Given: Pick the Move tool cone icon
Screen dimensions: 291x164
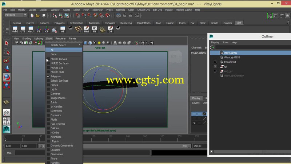Looking at the screenshot, I should (7, 69).
